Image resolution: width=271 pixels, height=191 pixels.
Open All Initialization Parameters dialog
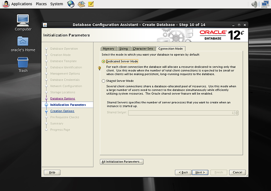pyautogui.click(x=122, y=162)
